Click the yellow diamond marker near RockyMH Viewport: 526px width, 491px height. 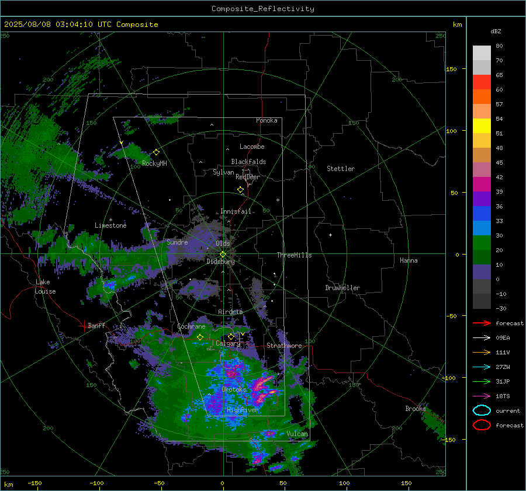pyautogui.click(x=156, y=152)
